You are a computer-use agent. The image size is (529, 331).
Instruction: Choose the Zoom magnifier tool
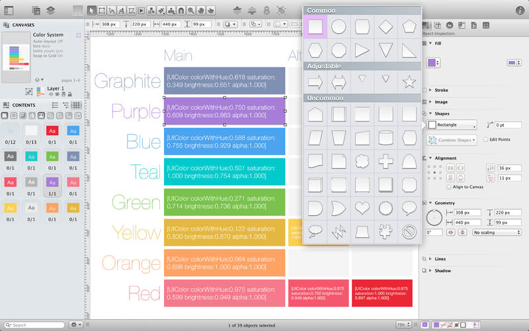[x=190, y=10]
